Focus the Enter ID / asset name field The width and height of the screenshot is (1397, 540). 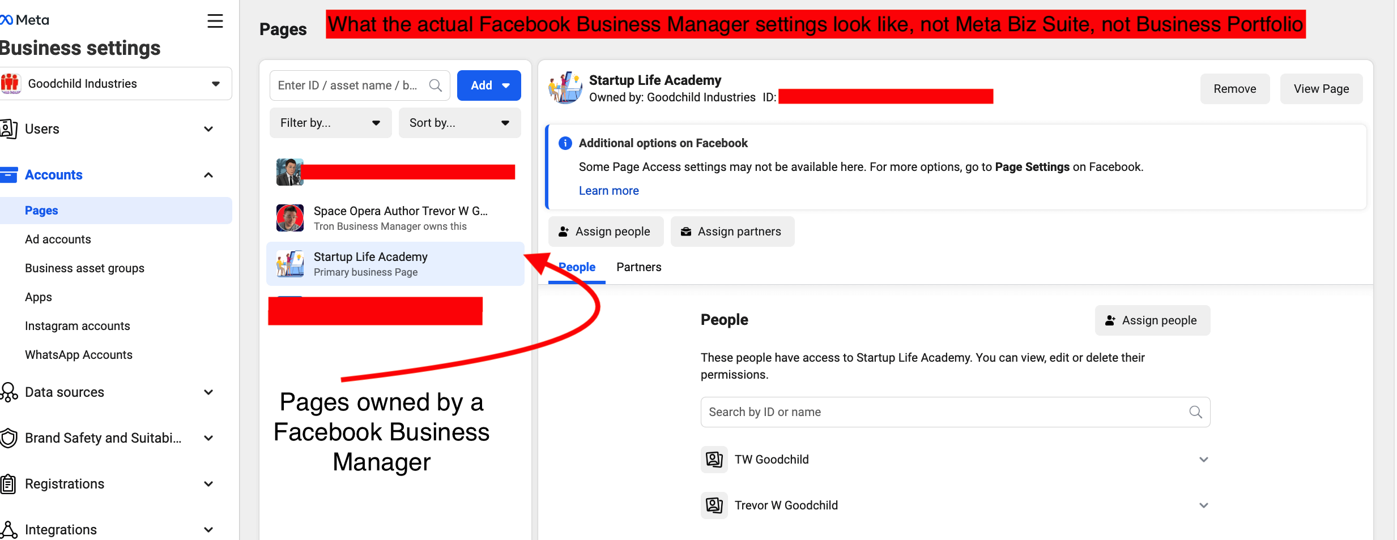pyautogui.click(x=360, y=85)
